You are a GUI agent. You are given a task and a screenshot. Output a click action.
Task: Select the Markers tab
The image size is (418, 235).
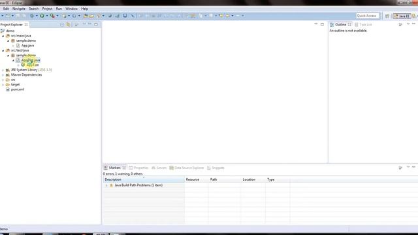coord(115,168)
